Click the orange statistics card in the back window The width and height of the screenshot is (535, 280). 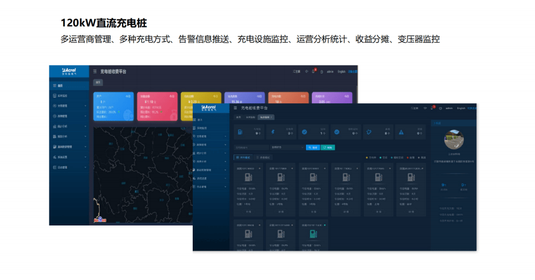tap(288, 98)
